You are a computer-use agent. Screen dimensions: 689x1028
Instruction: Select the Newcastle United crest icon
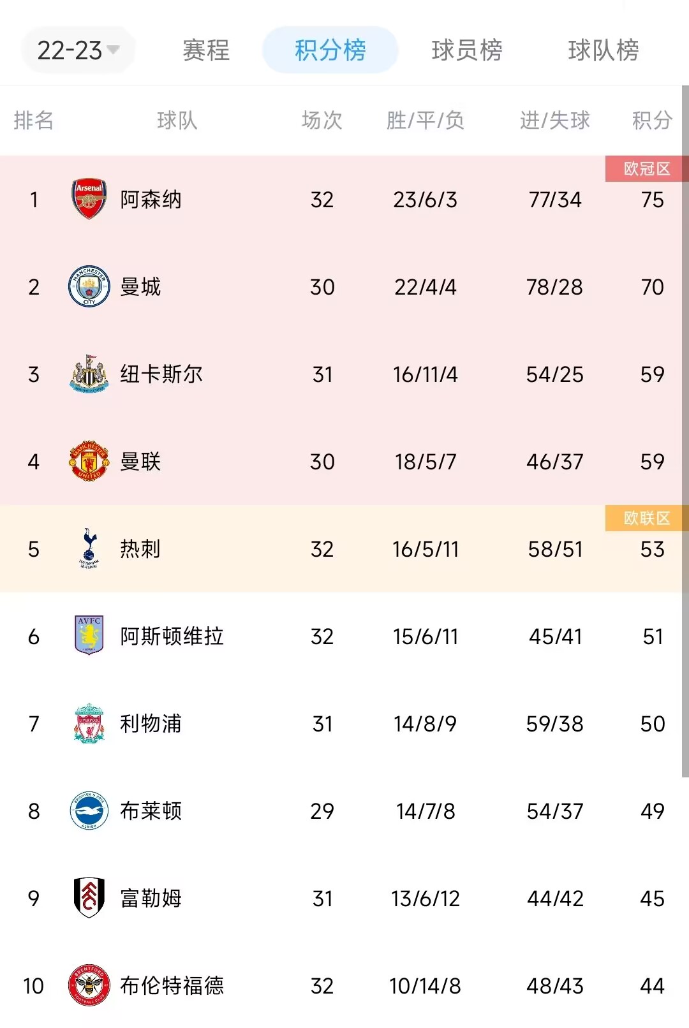[89, 374]
